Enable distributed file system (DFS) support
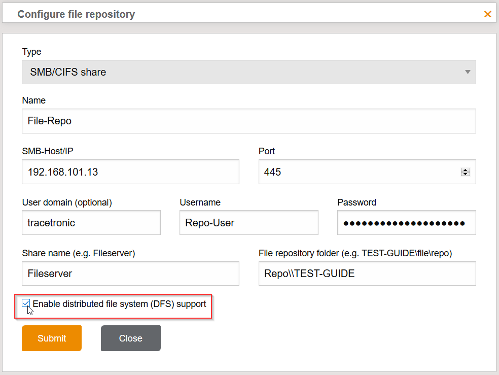 [x=26, y=304]
